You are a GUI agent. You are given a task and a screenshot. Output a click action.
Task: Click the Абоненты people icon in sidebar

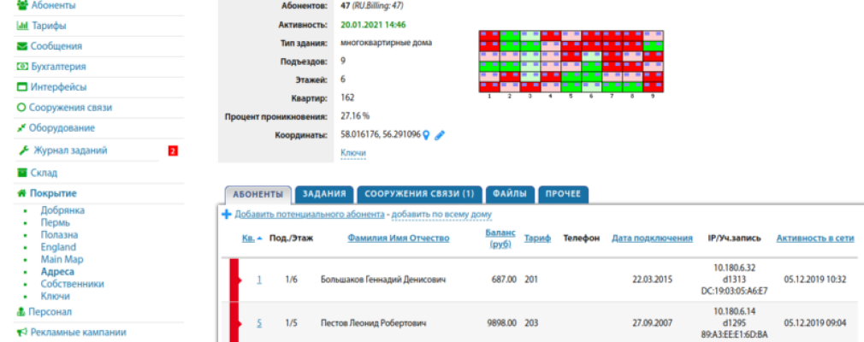22,5
